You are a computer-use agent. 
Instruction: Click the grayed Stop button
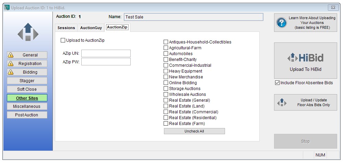pos(305,141)
